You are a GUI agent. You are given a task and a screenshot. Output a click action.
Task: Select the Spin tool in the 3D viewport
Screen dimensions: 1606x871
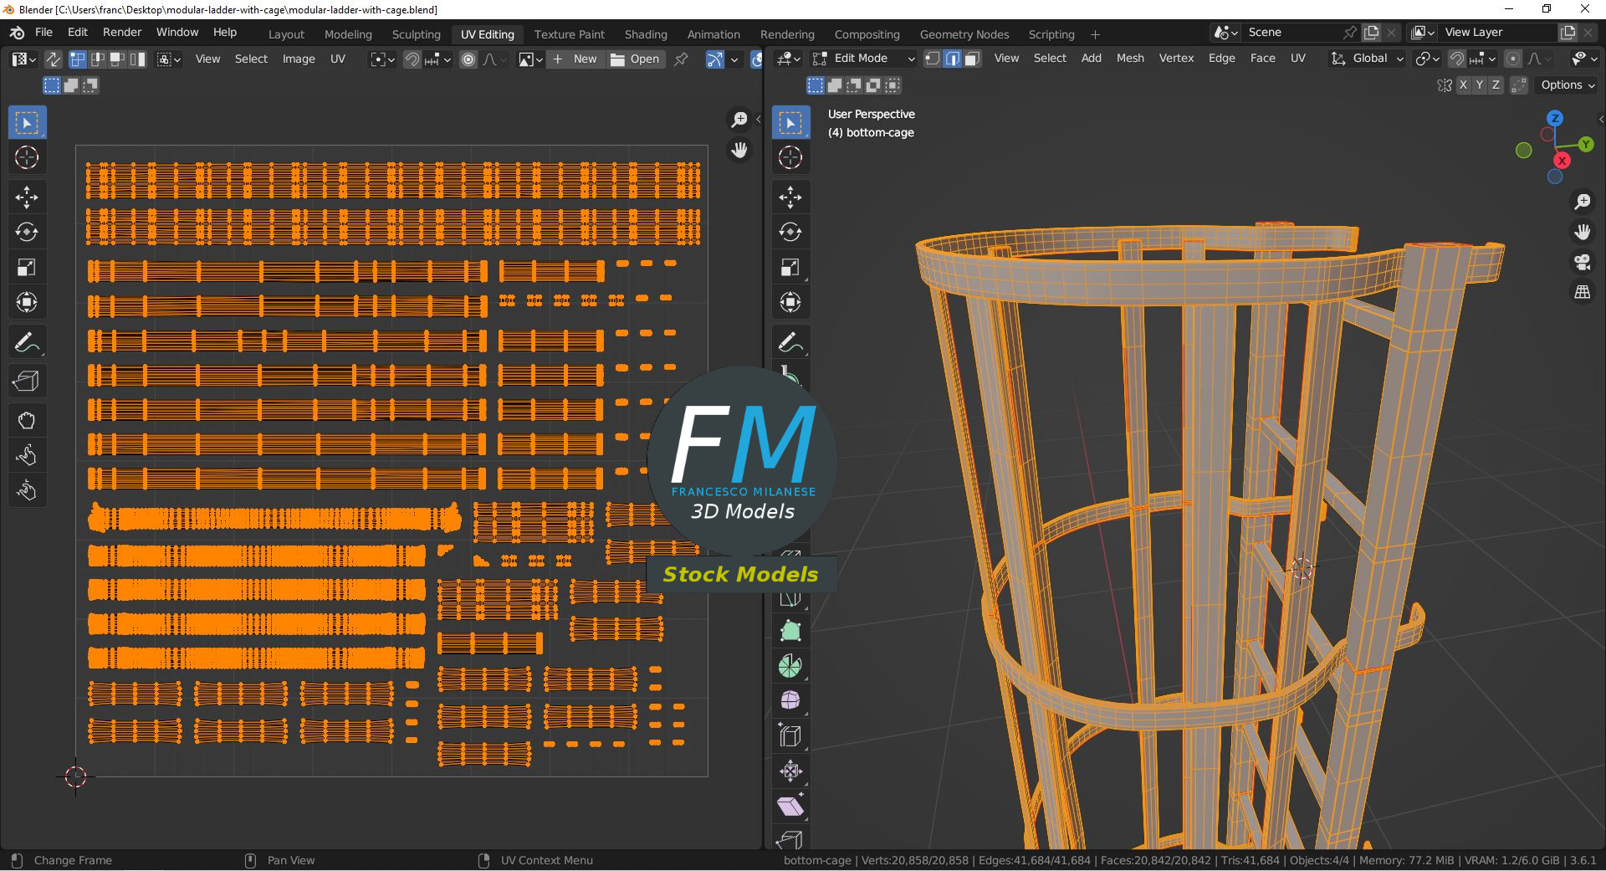[790, 667]
